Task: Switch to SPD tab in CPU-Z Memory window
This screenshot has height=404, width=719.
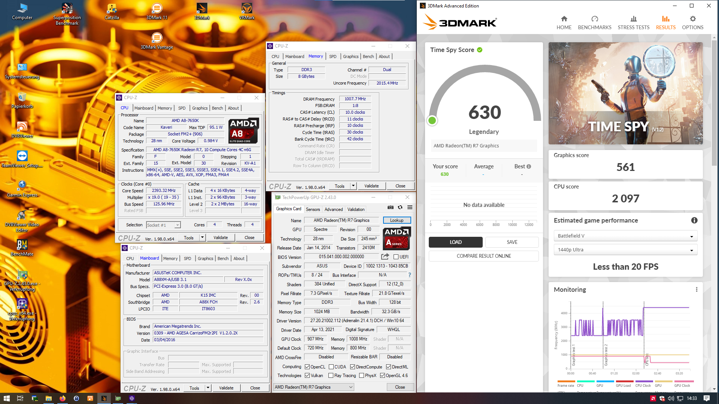Action: click(x=333, y=56)
